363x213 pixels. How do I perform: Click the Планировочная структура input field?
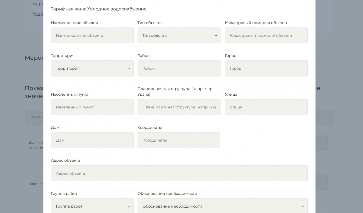(179, 107)
